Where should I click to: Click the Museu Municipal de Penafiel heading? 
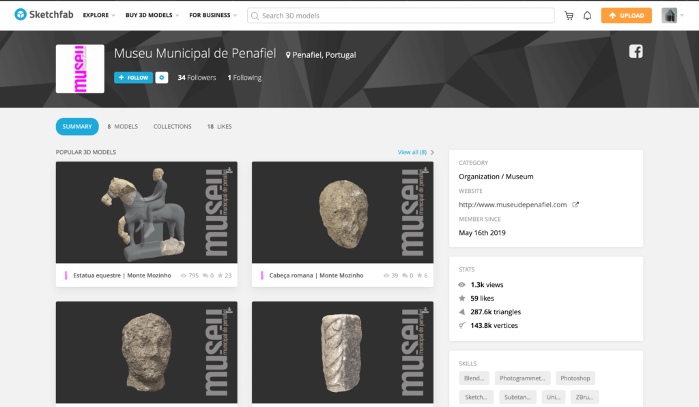point(195,54)
